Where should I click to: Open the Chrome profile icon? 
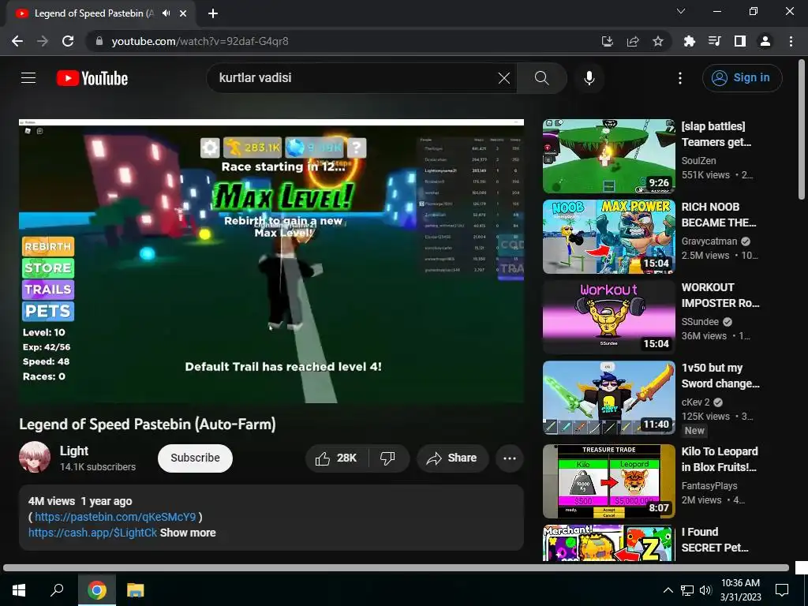765,41
